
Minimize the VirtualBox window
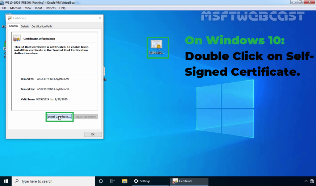pyautogui.click(x=294, y=2)
